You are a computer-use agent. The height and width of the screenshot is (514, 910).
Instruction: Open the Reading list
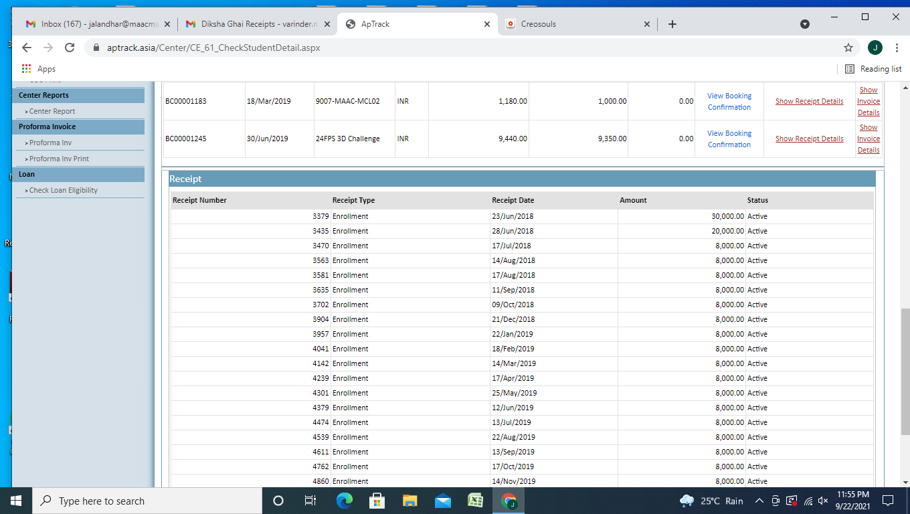(x=873, y=69)
